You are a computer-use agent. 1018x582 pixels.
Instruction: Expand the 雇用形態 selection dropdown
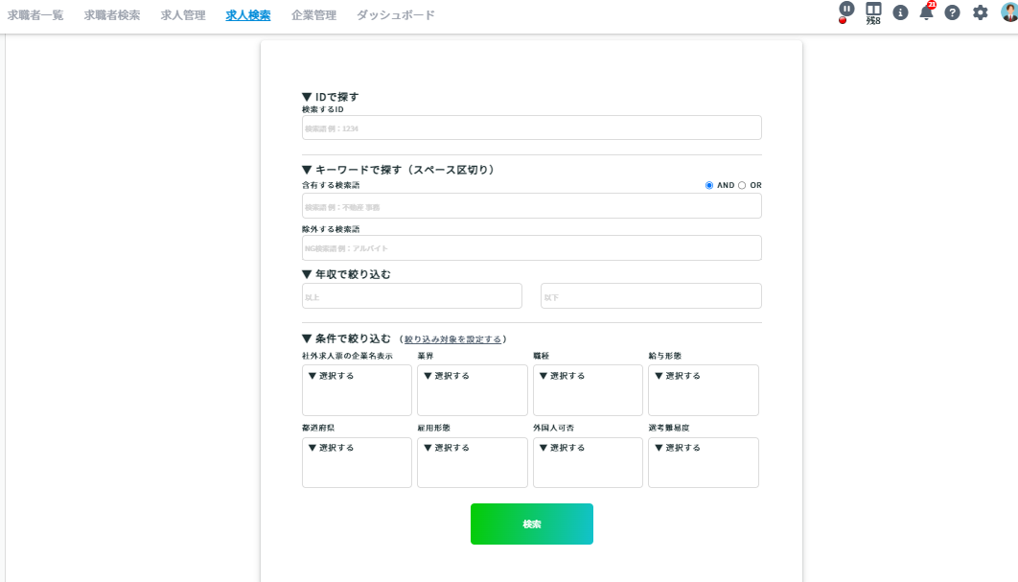tap(472, 462)
